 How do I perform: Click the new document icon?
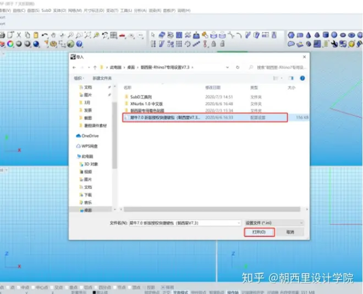point(10,35)
